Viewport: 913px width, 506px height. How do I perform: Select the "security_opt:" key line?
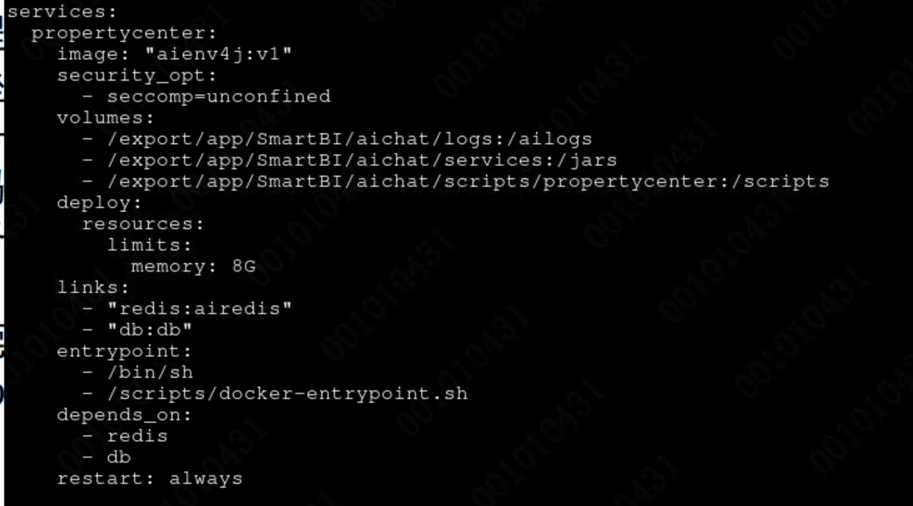pos(136,76)
